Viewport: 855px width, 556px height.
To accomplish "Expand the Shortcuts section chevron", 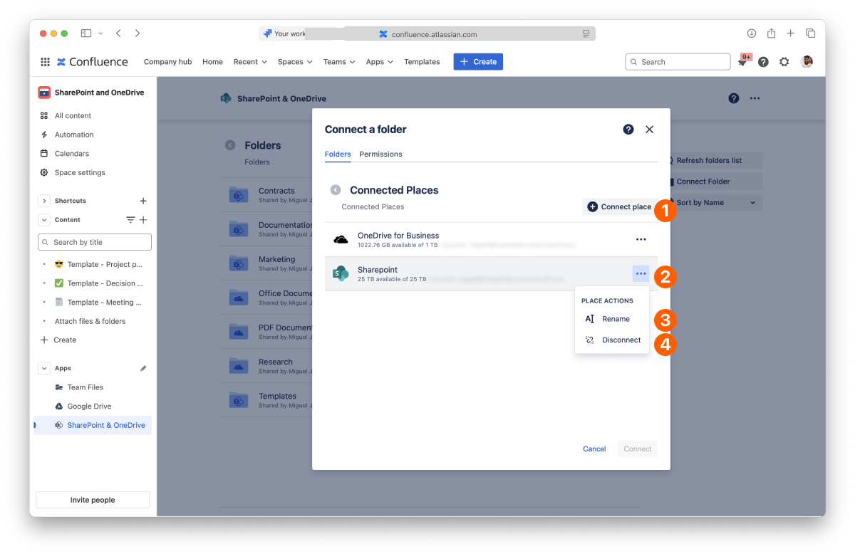I will 44,201.
